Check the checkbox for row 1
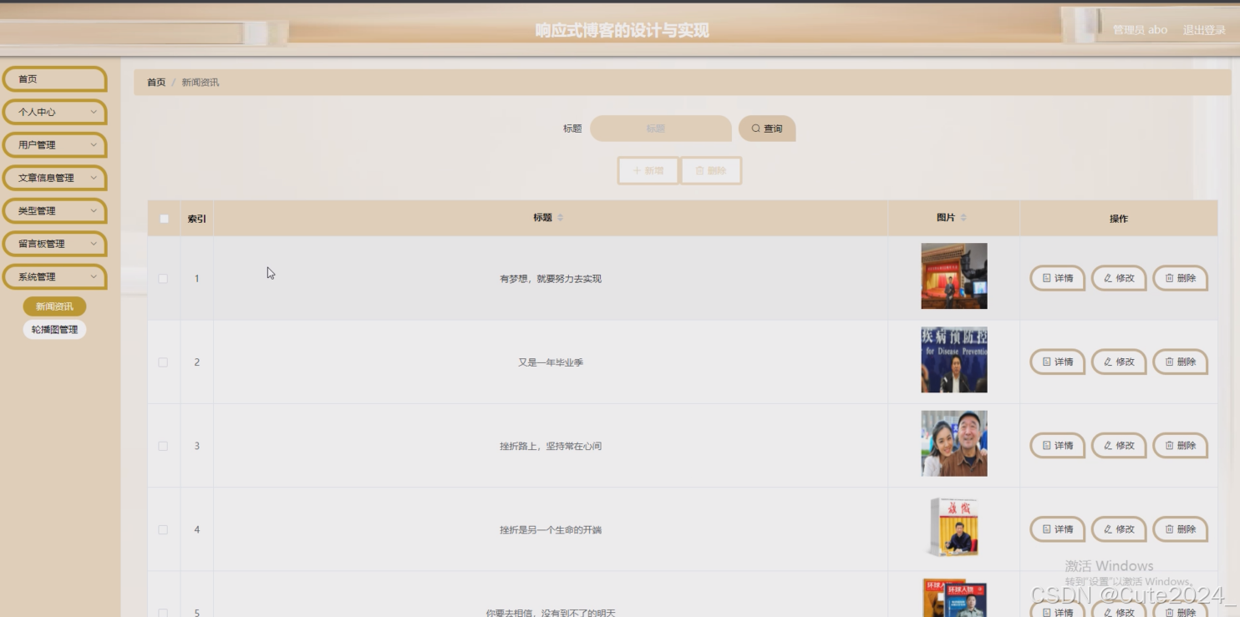 [163, 279]
